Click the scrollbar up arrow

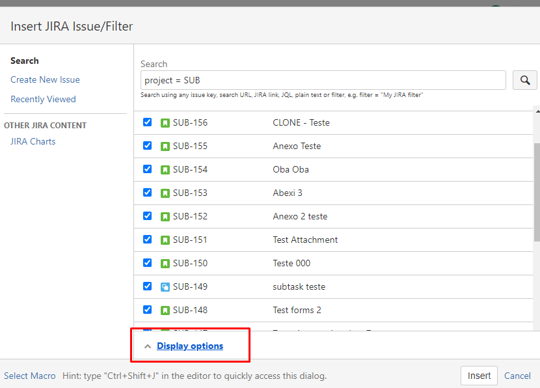click(537, 111)
